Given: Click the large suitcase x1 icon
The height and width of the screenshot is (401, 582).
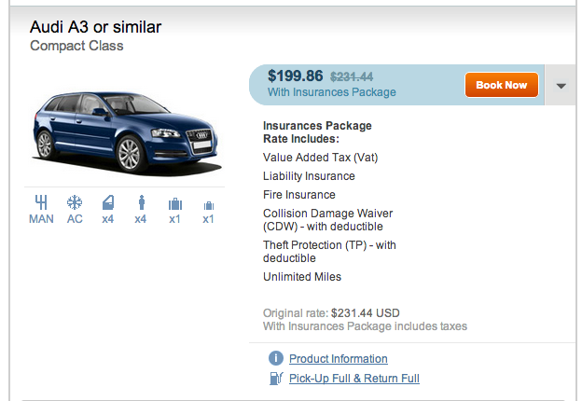Looking at the screenshot, I should click(x=175, y=203).
